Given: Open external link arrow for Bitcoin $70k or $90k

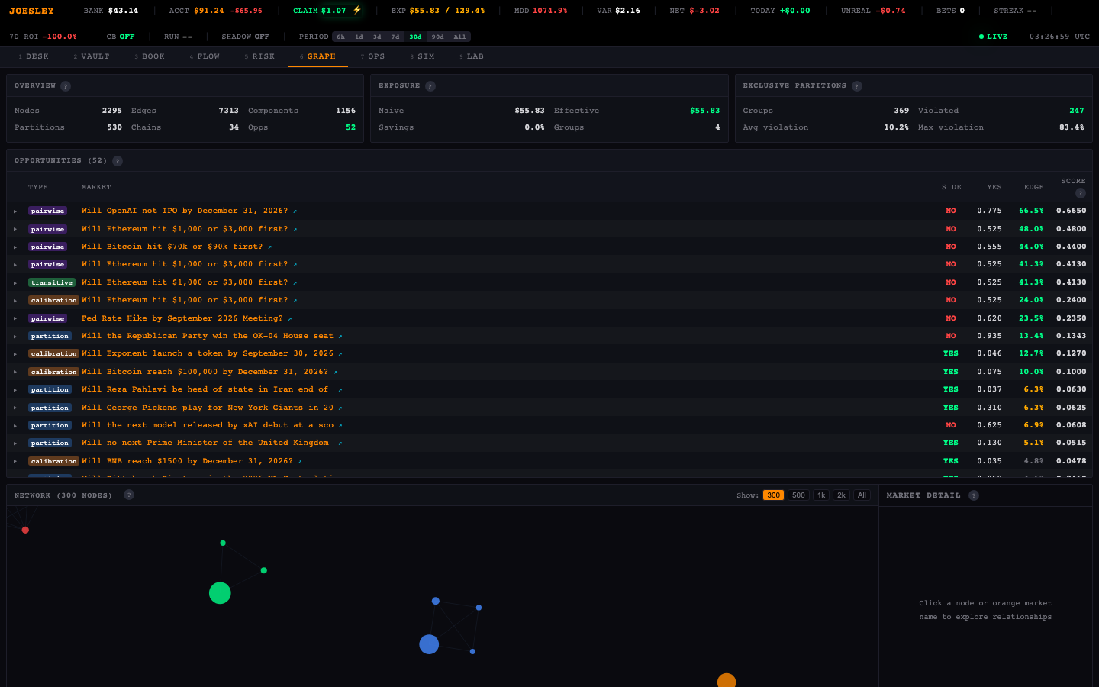Looking at the screenshot, I should coord(270,247).
